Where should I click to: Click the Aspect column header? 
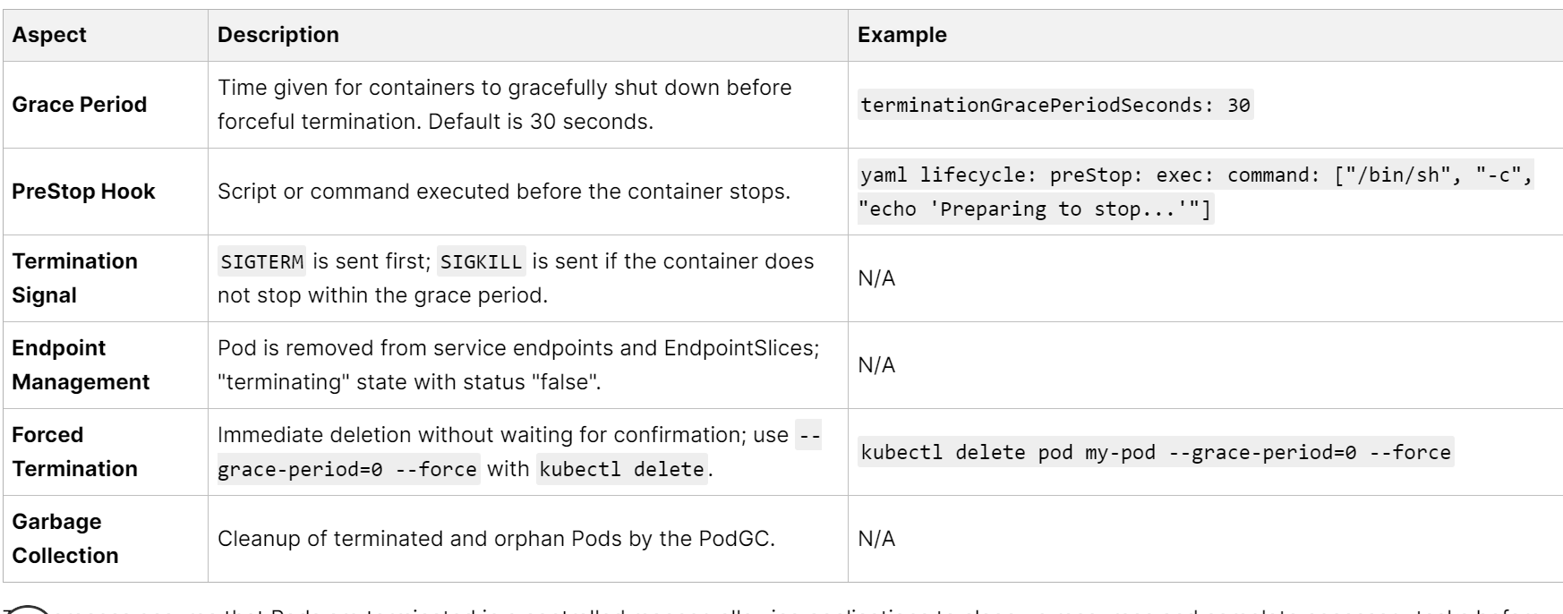49,35
